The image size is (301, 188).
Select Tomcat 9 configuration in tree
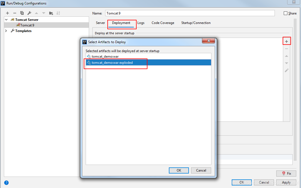pos(46,25)
